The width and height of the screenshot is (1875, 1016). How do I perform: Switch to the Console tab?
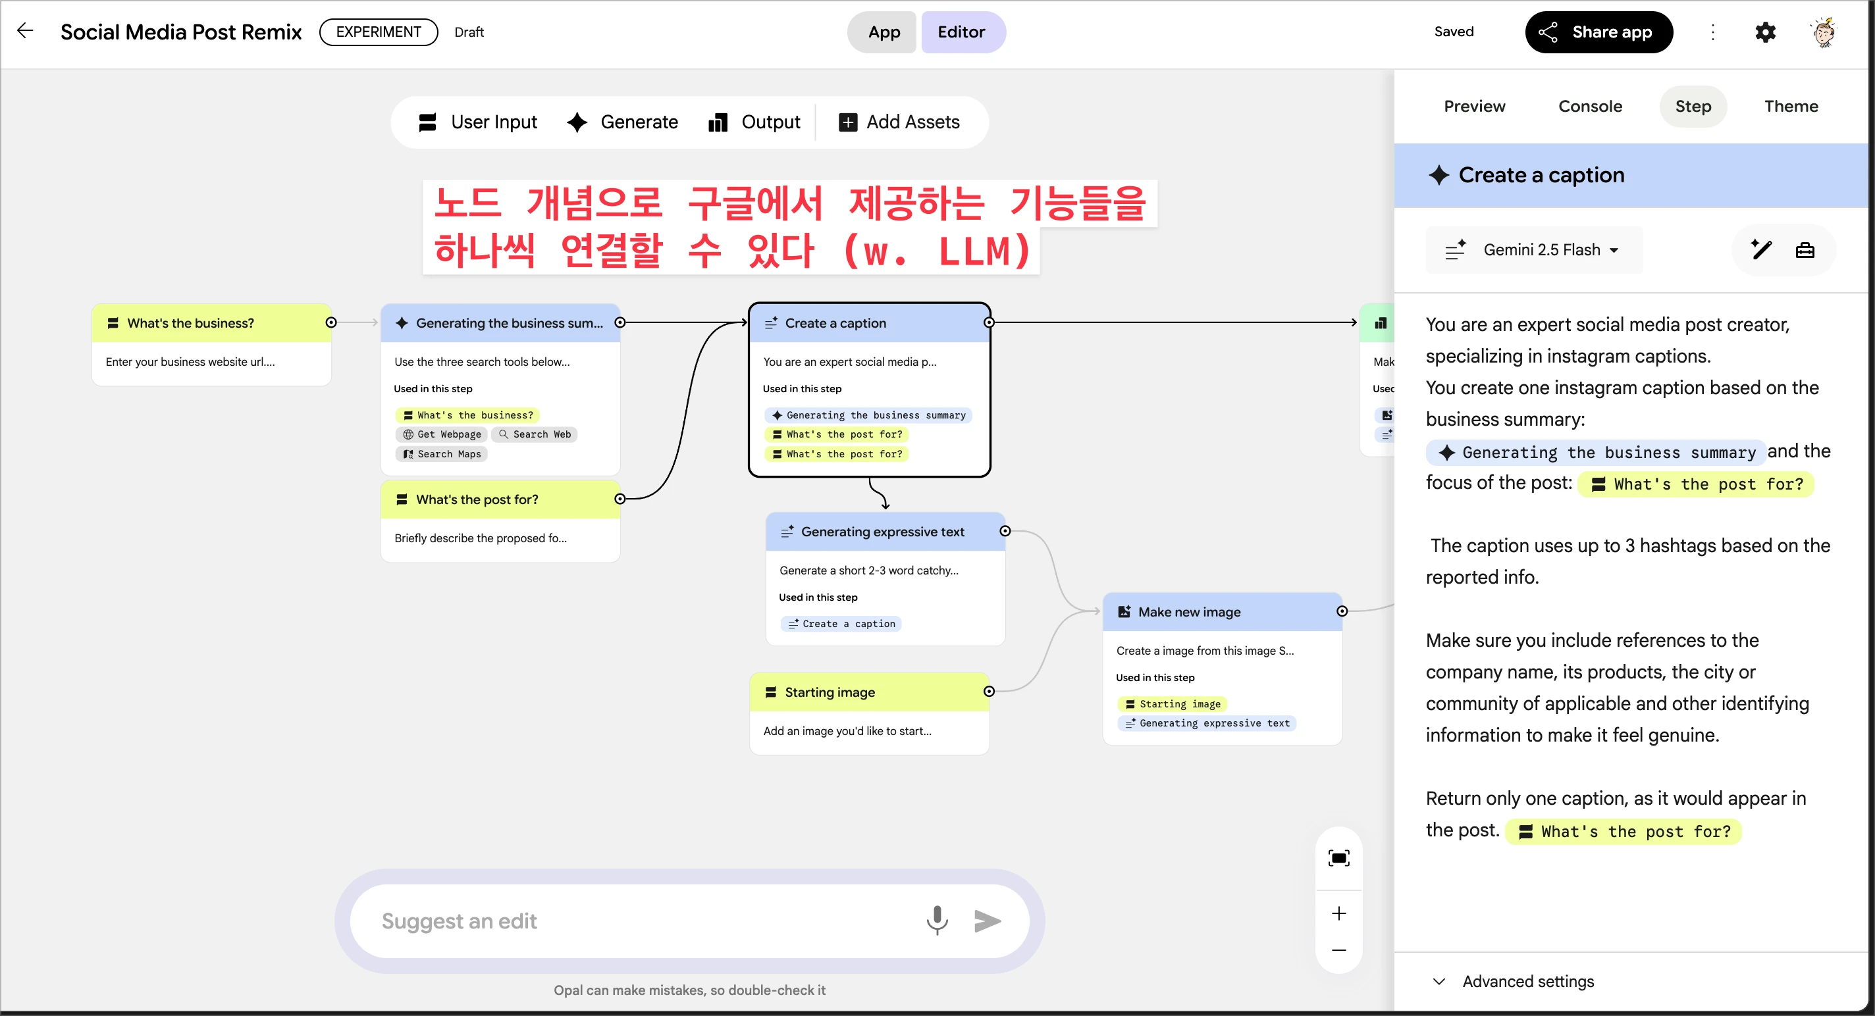[x=1590, y=106]
